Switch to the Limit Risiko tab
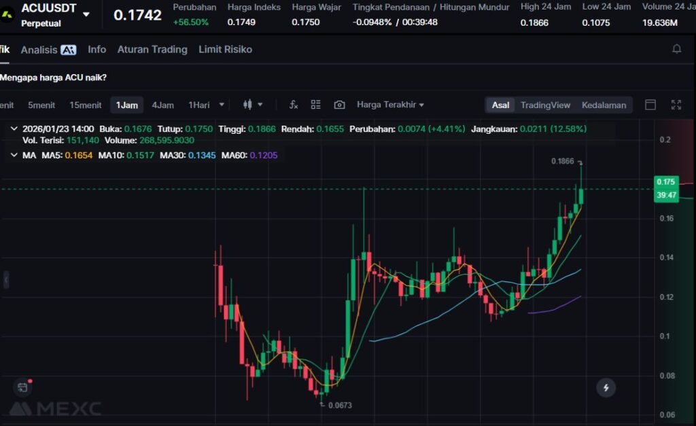This screenshot has height=426, width=696. tap(225, 50)
